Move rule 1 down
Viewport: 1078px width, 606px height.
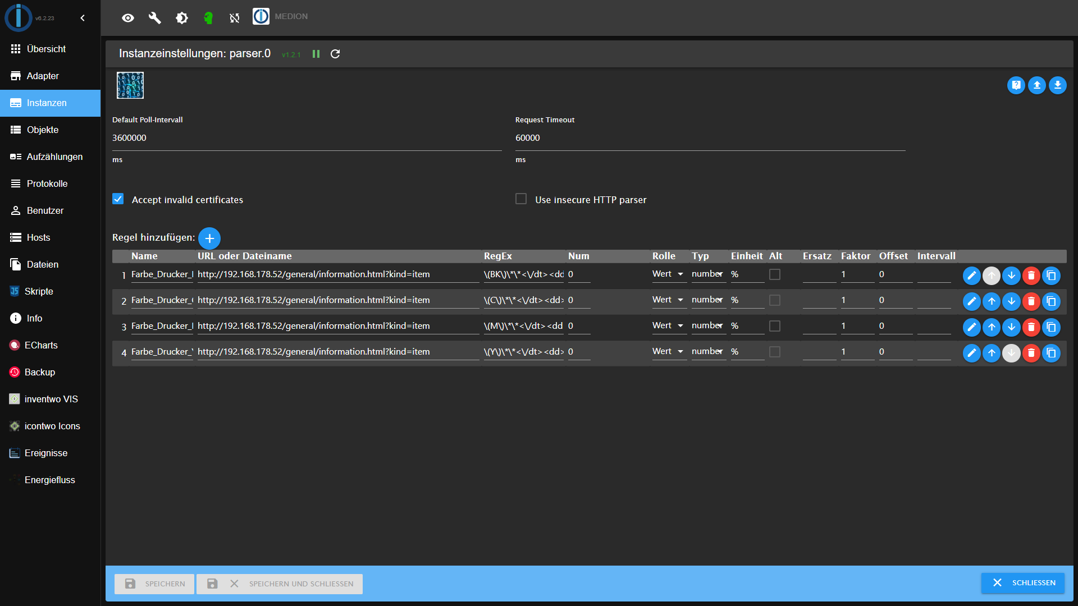(1012, 276)
